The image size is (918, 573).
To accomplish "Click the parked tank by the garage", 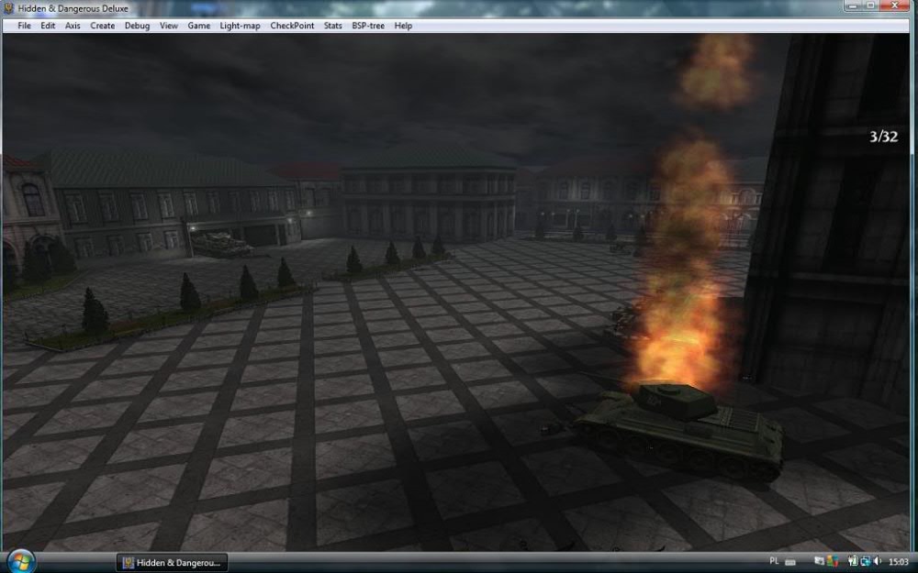I will point(220,244).
